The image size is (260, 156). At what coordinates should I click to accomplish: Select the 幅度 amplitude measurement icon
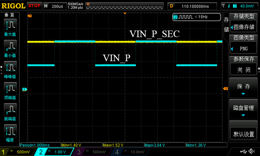coord(10,133)
